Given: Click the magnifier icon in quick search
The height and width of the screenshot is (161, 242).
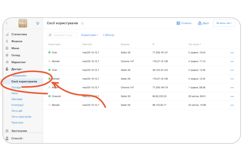Looking at the screenshot, I should 50,35.
